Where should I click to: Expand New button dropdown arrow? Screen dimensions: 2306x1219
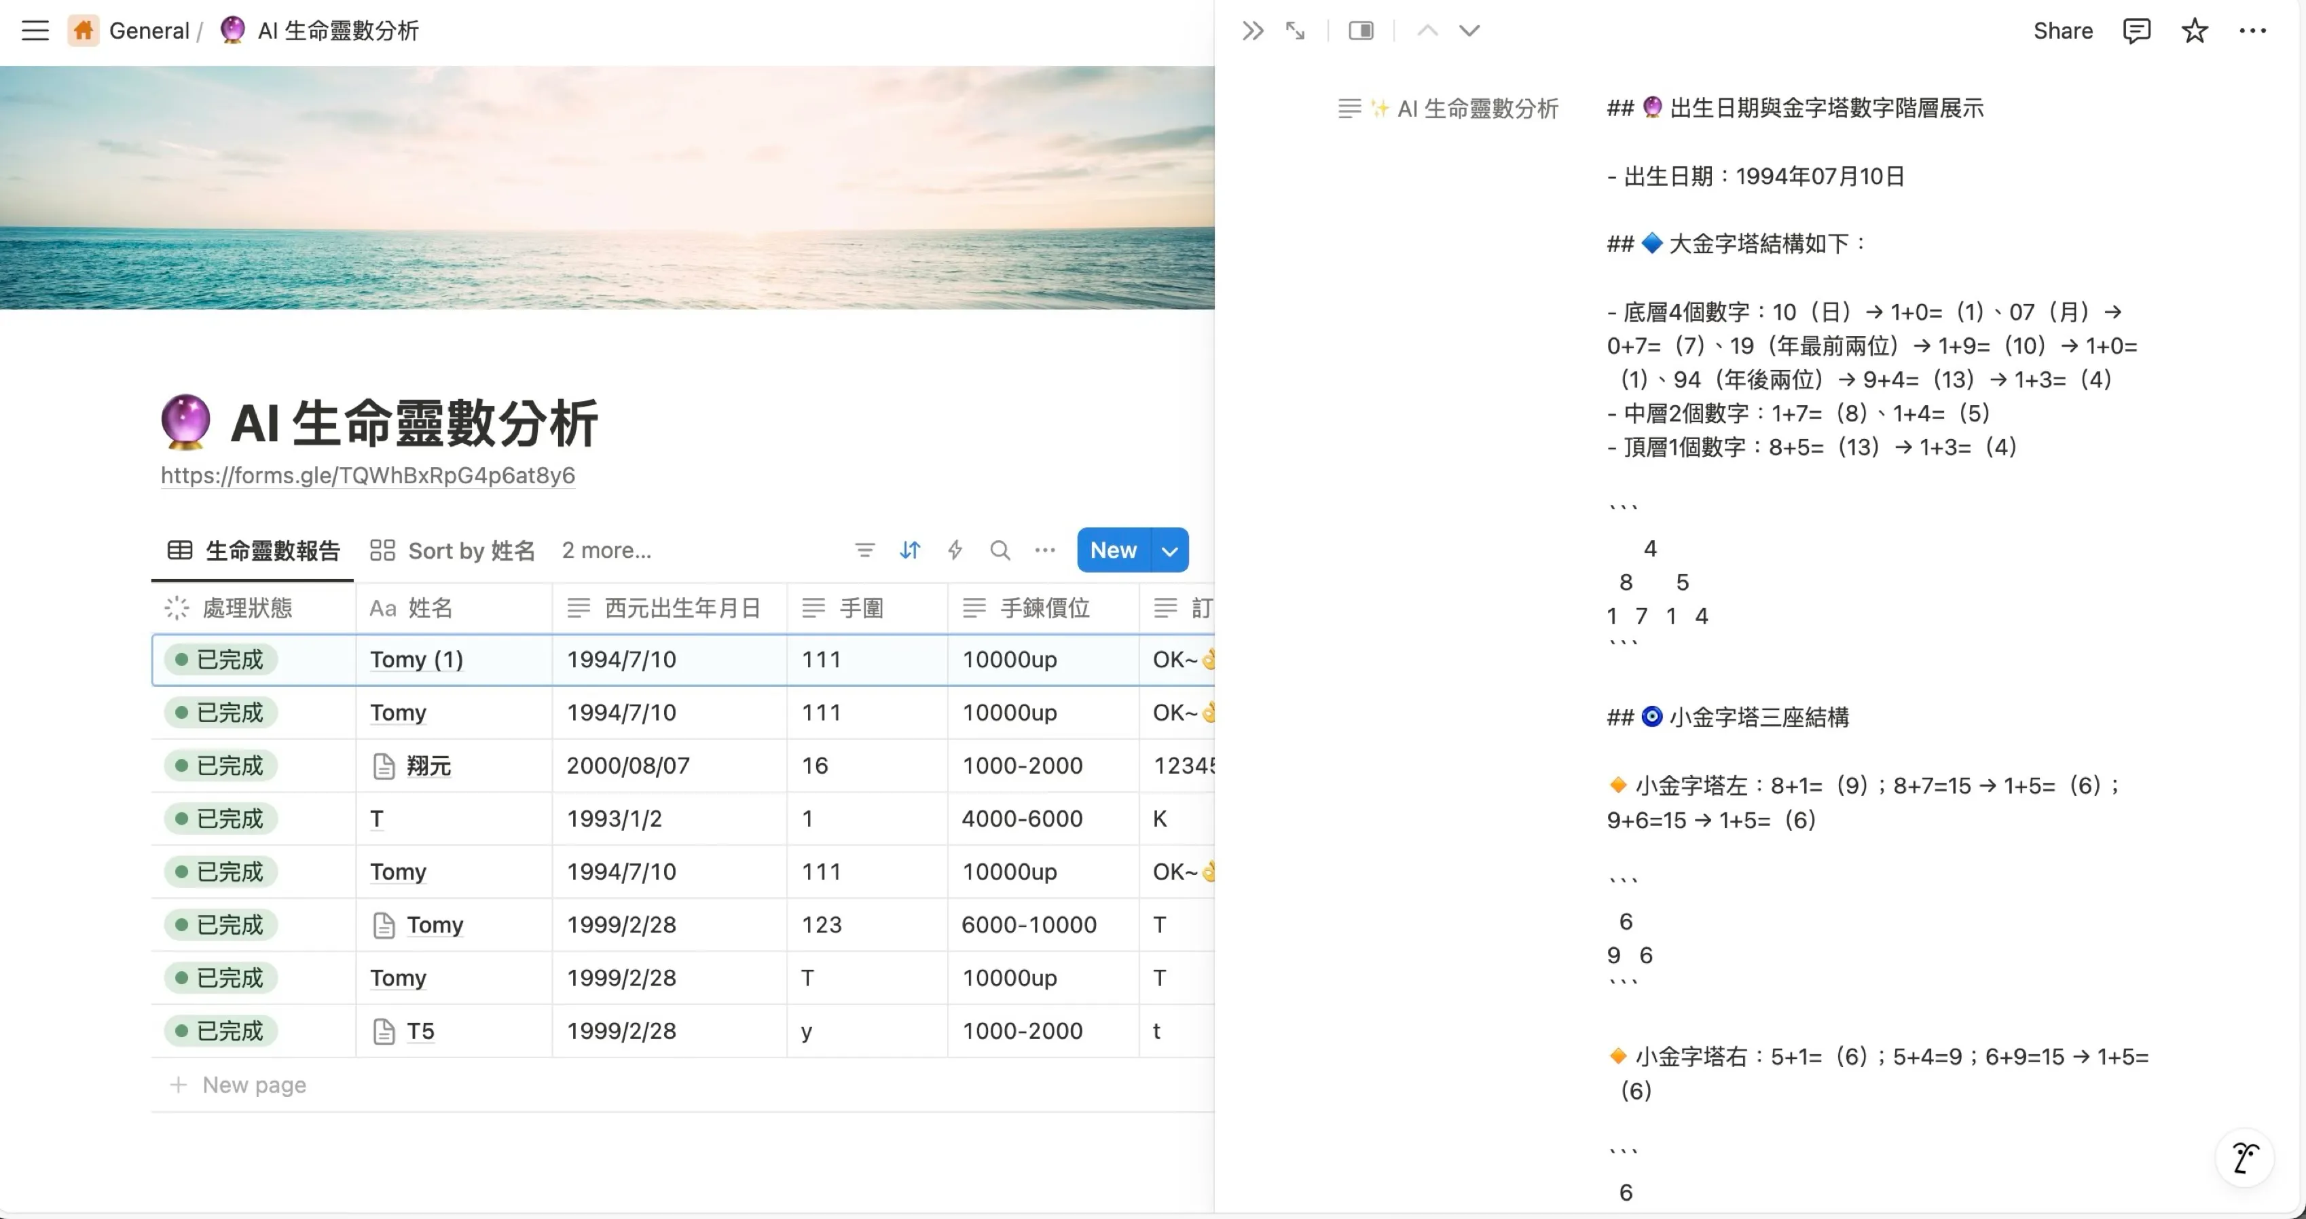click(x=1169, y=550)
